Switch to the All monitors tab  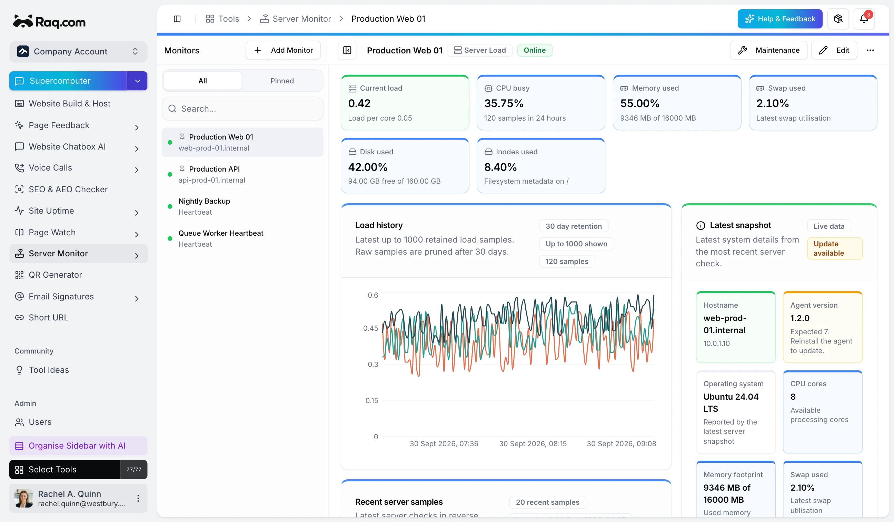click(x=202, y=81)
